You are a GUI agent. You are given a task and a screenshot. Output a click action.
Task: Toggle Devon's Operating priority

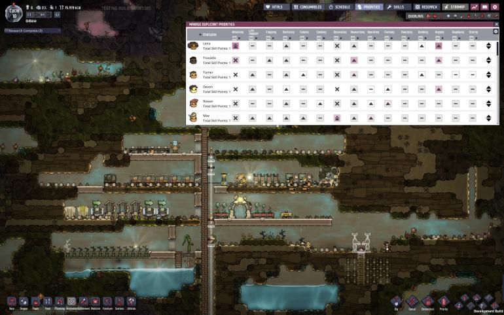click(371, 89)
